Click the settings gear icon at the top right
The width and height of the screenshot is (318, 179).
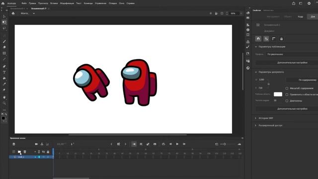[x=309, y=3]
